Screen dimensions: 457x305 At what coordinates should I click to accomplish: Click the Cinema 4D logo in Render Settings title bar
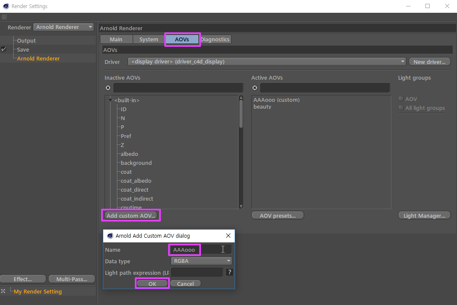(6, 6)
